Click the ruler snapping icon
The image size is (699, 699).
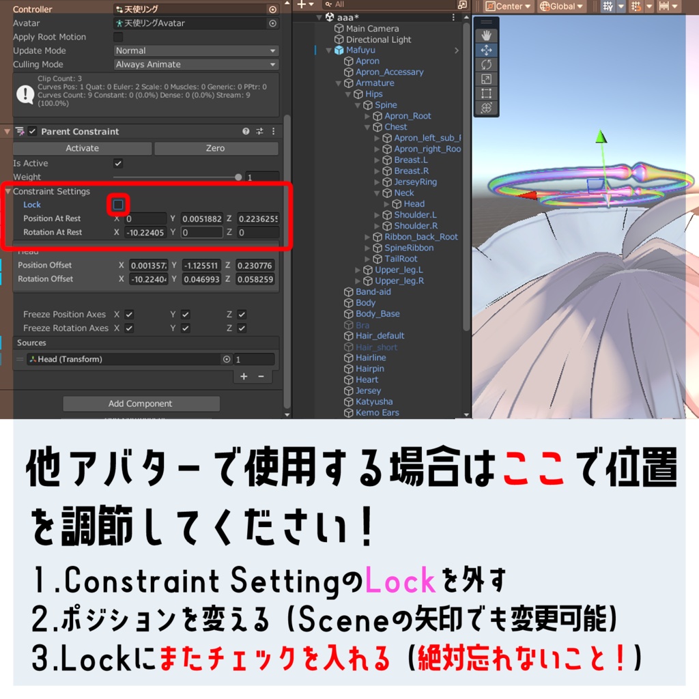(664, 6)
